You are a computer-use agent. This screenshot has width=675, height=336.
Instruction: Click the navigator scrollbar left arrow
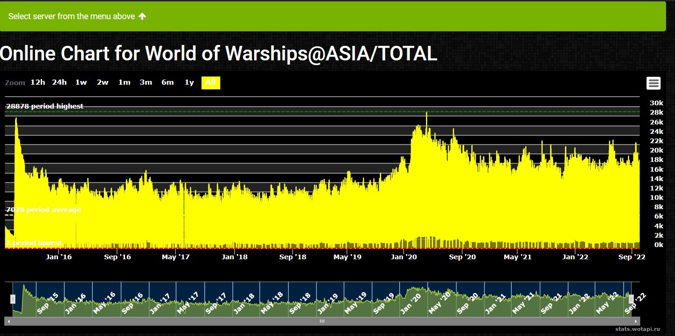(8, 321)
